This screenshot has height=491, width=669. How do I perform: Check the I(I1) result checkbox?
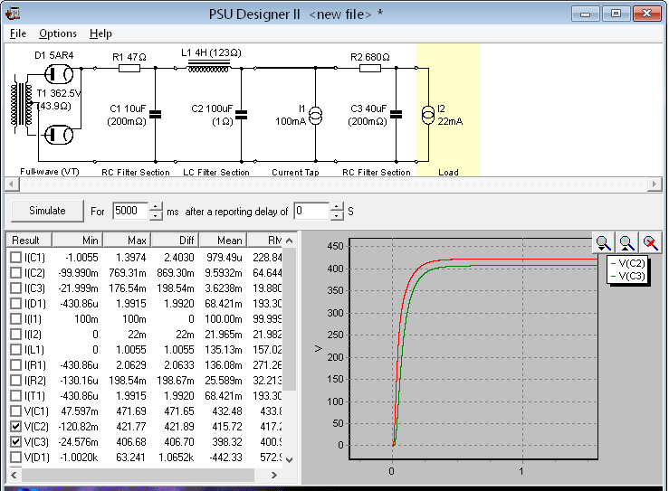(15, 319)
